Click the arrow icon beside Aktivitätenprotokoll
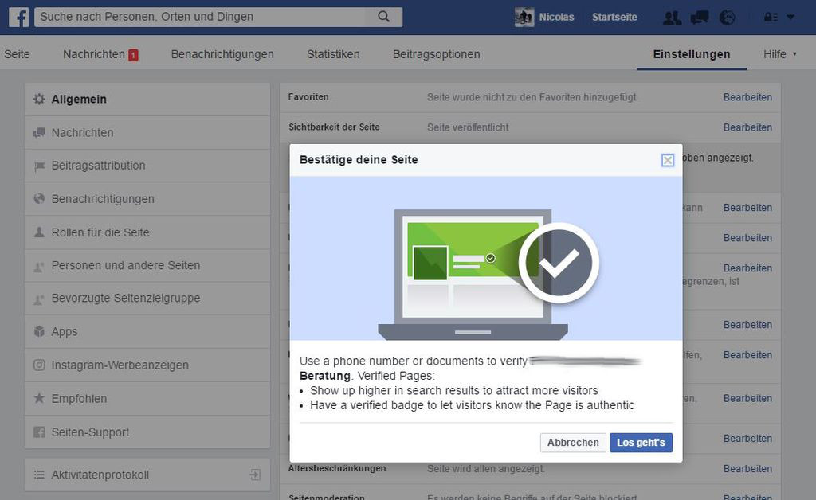 255,473
